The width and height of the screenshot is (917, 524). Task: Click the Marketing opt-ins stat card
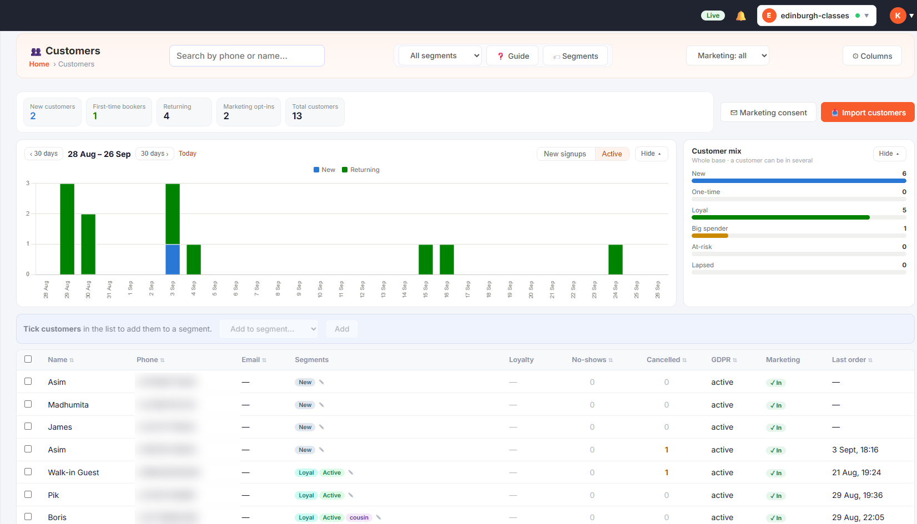tap(249, 112)
